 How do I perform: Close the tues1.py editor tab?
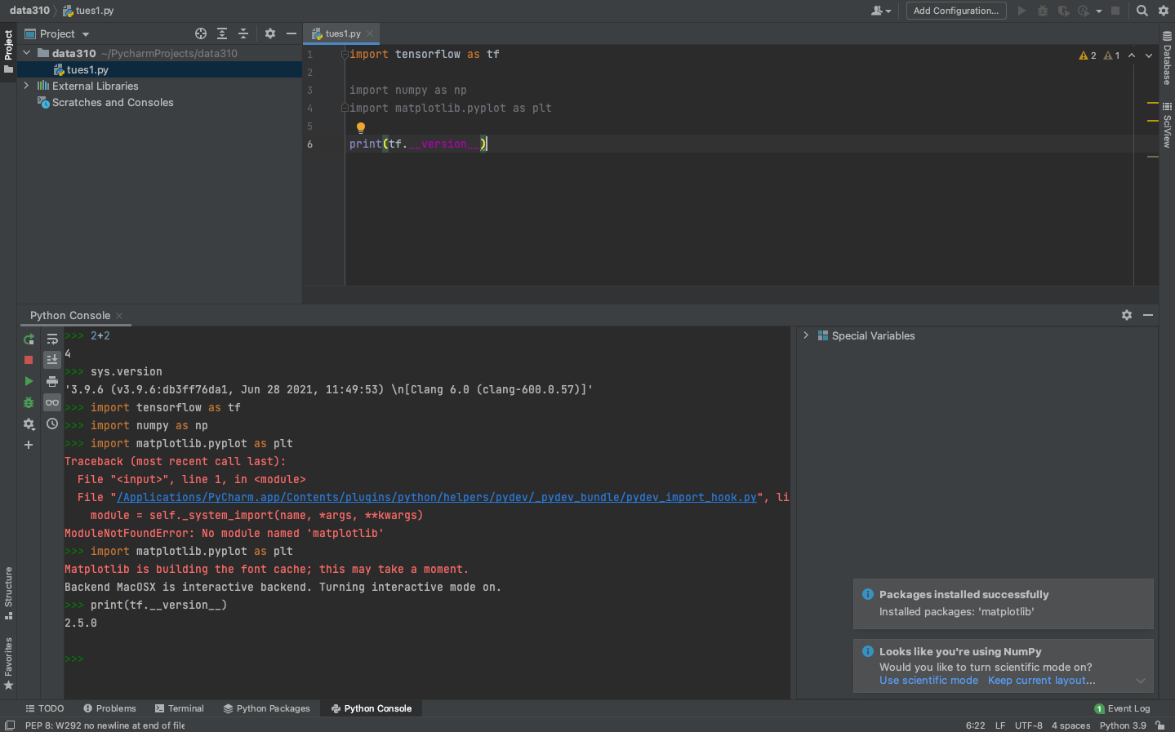tap(370, 33)
